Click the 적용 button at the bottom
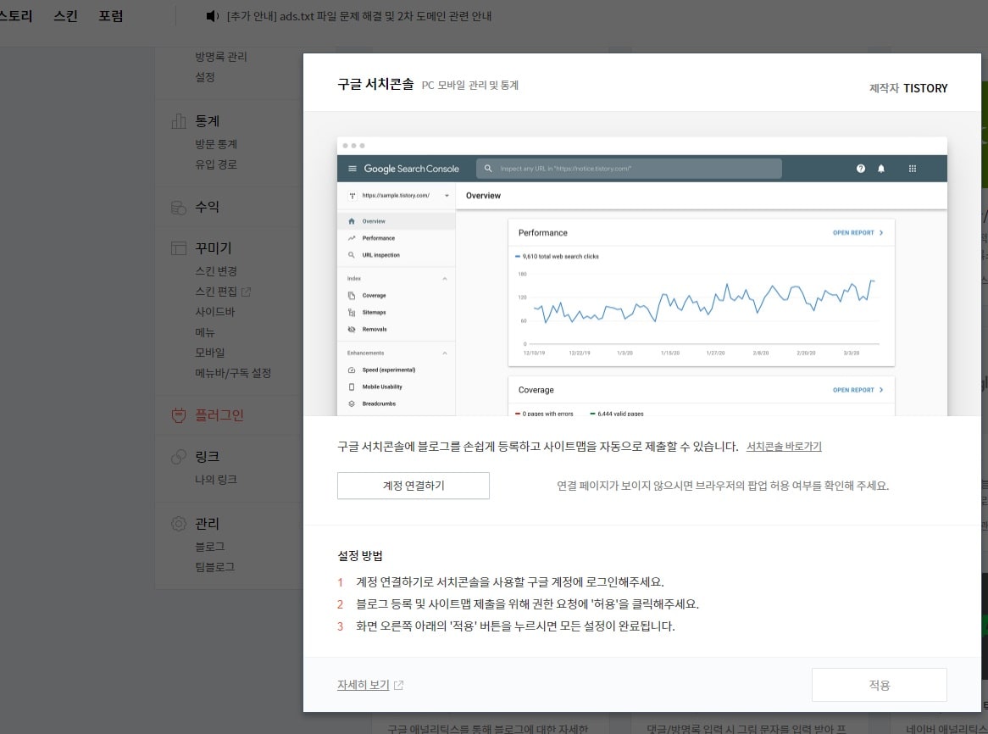988x734 pixels. [x=879, y=684]
